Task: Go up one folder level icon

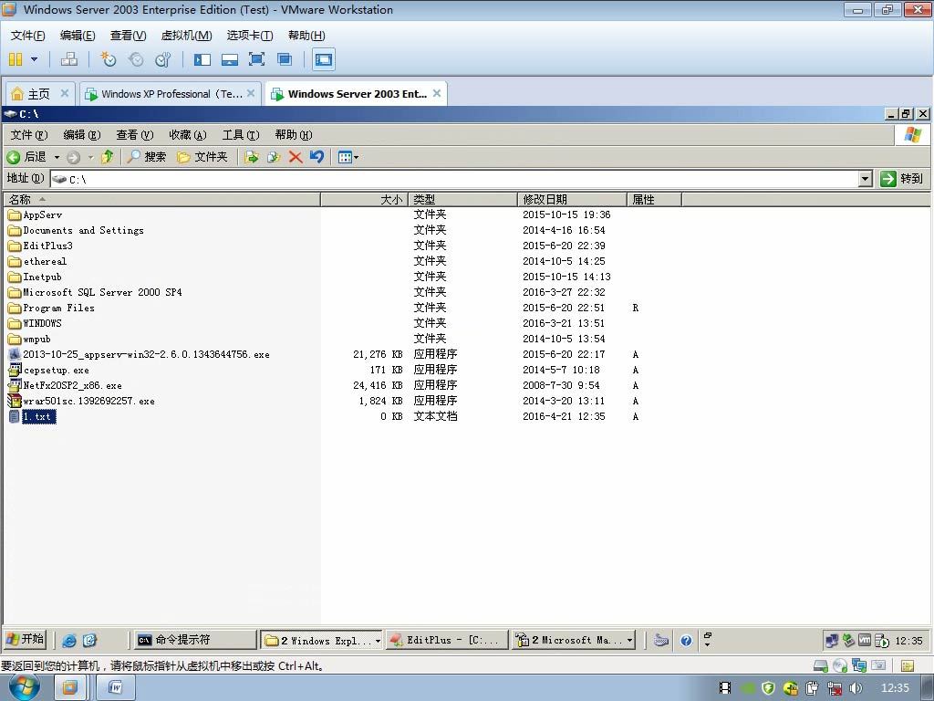Action: (108, 157)
